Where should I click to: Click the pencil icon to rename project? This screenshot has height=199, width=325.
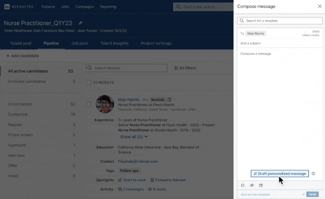point(81,23)
